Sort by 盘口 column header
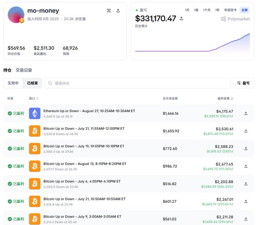Viewport: 256px width, 225px height. [x=34, y=98]
